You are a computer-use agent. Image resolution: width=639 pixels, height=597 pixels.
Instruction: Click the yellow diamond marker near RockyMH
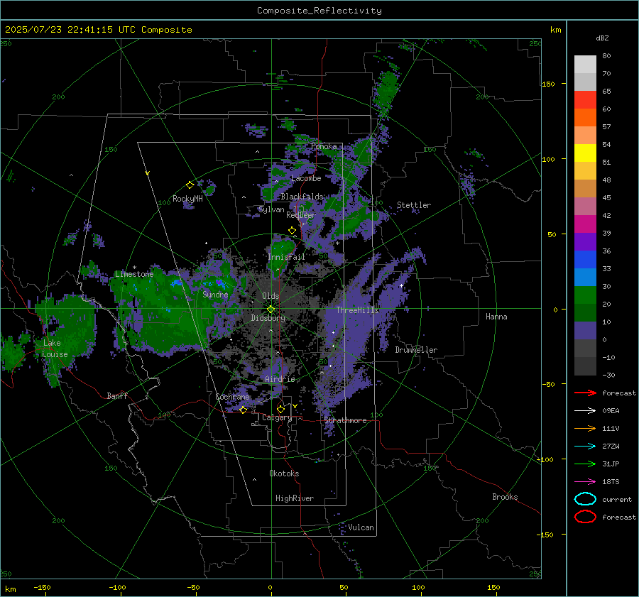[190, 185]
